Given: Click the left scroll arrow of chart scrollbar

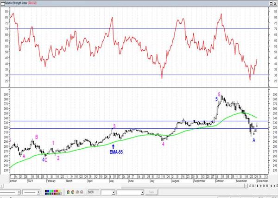Looking at the screenshot, I should [x=1, y=186].
